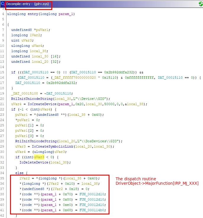Click 'lVar2' declaration on line 8

point(35,35)
